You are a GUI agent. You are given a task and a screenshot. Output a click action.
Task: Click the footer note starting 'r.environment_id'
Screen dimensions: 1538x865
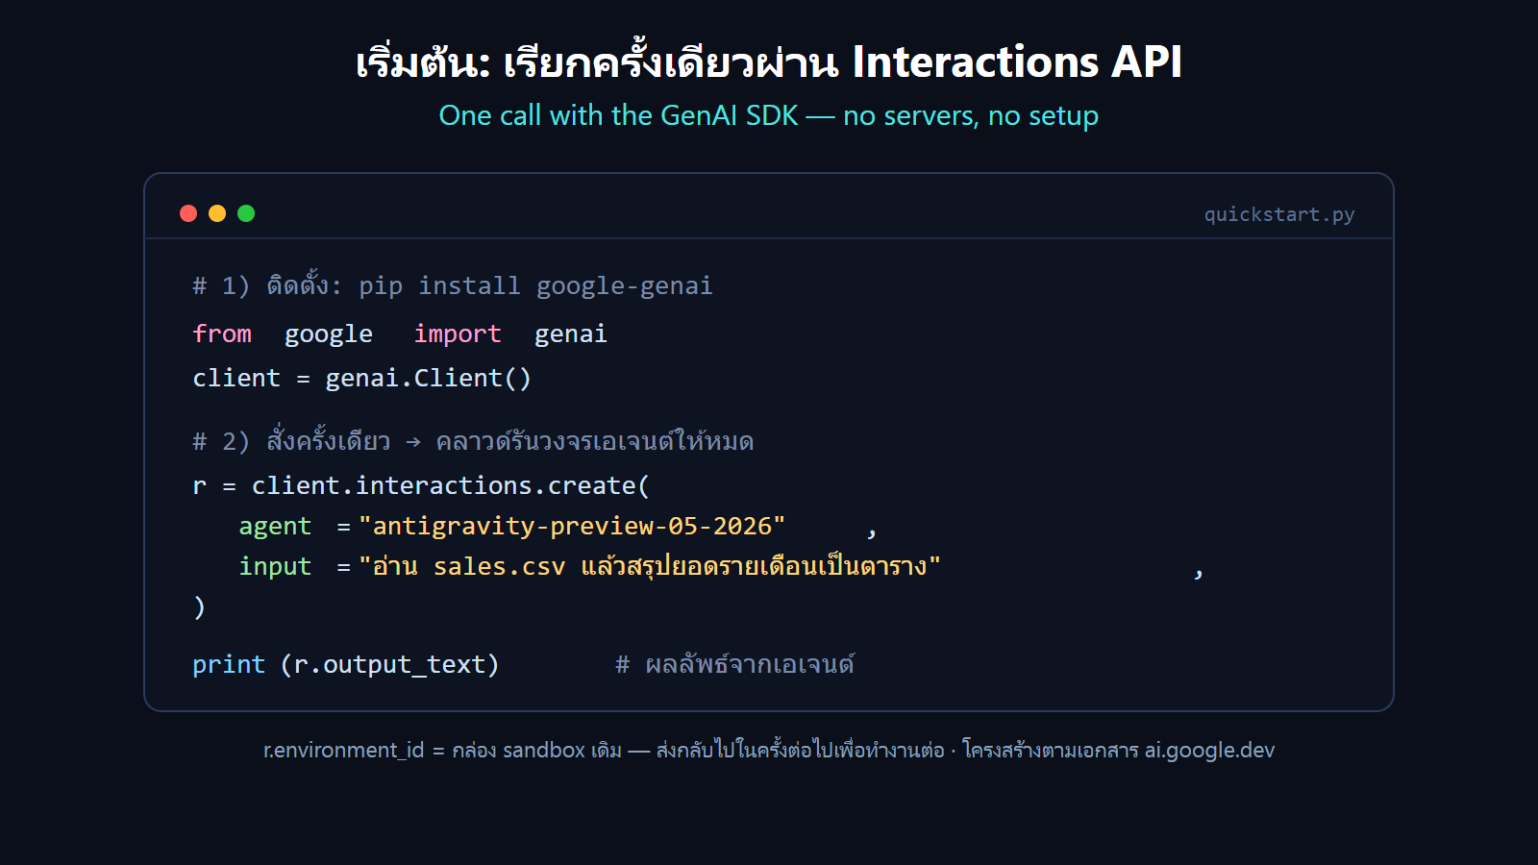(x=769, y=750)
